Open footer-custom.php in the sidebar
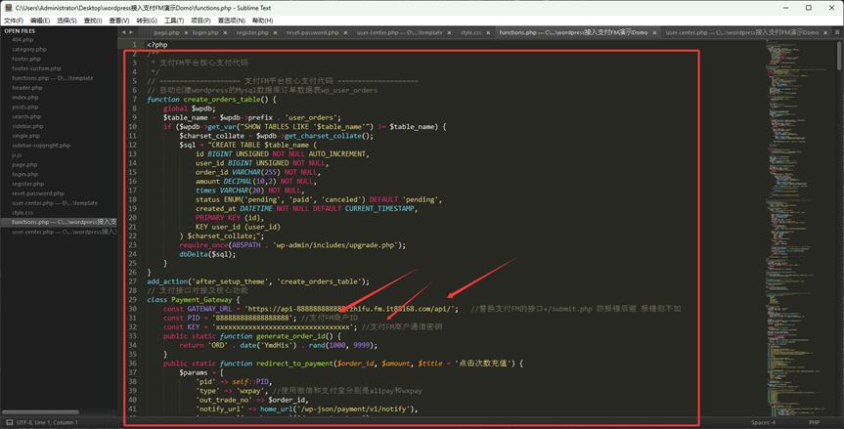 (36, 68)
